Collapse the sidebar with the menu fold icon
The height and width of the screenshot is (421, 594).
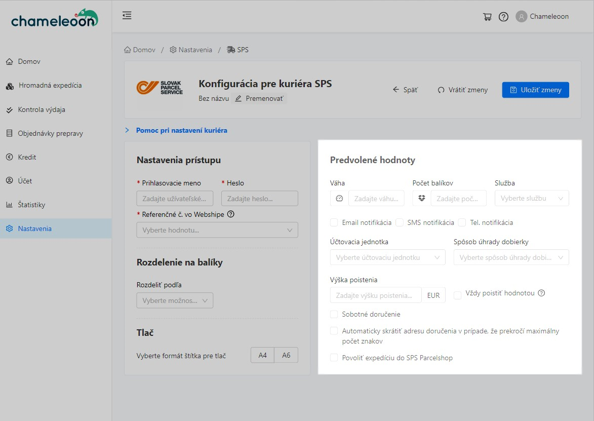(127, 16)
